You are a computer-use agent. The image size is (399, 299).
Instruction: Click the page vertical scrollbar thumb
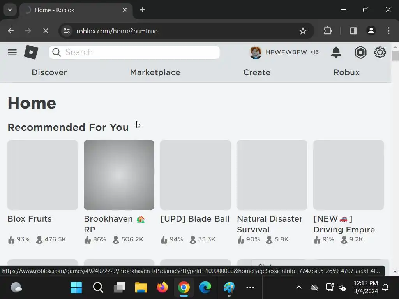(x=395, y=56)
